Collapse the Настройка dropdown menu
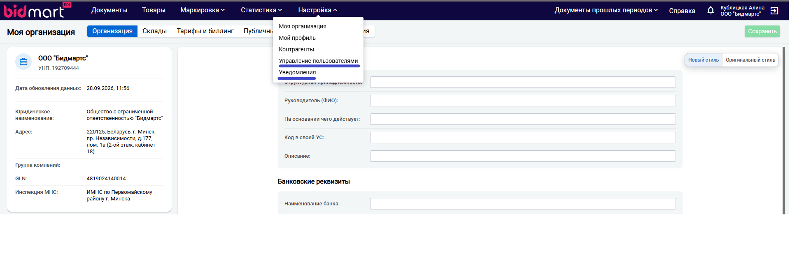 pos(317,10)
